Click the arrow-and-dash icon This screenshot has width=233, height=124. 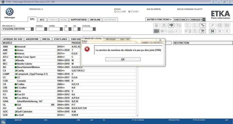click(x=178, y=31)
